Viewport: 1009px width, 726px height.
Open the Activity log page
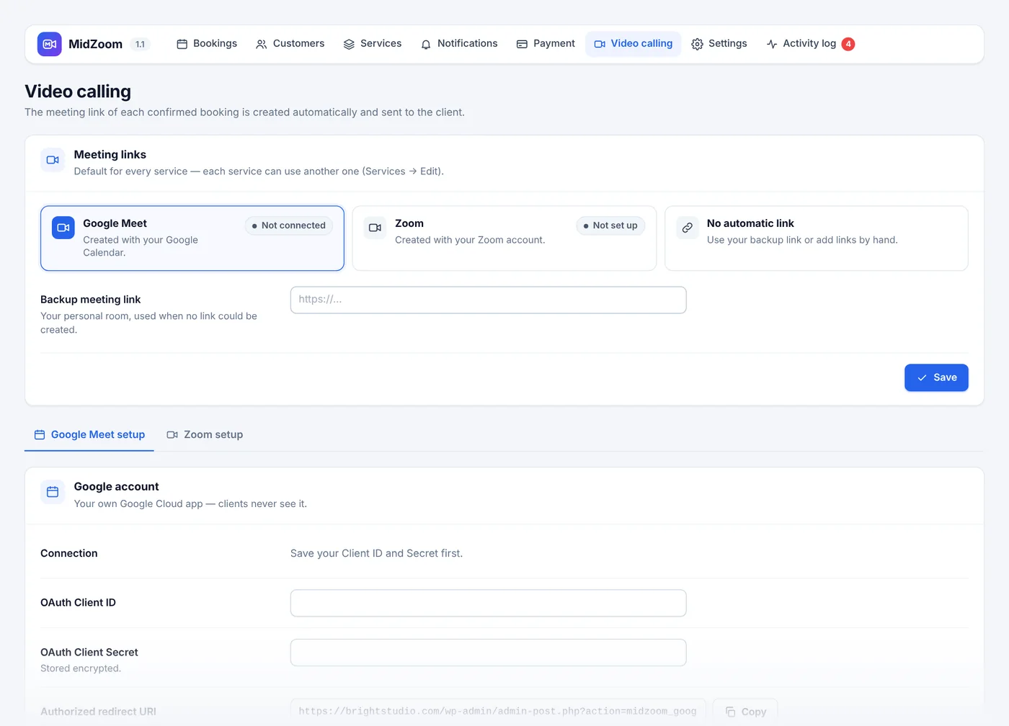point(810,44)
